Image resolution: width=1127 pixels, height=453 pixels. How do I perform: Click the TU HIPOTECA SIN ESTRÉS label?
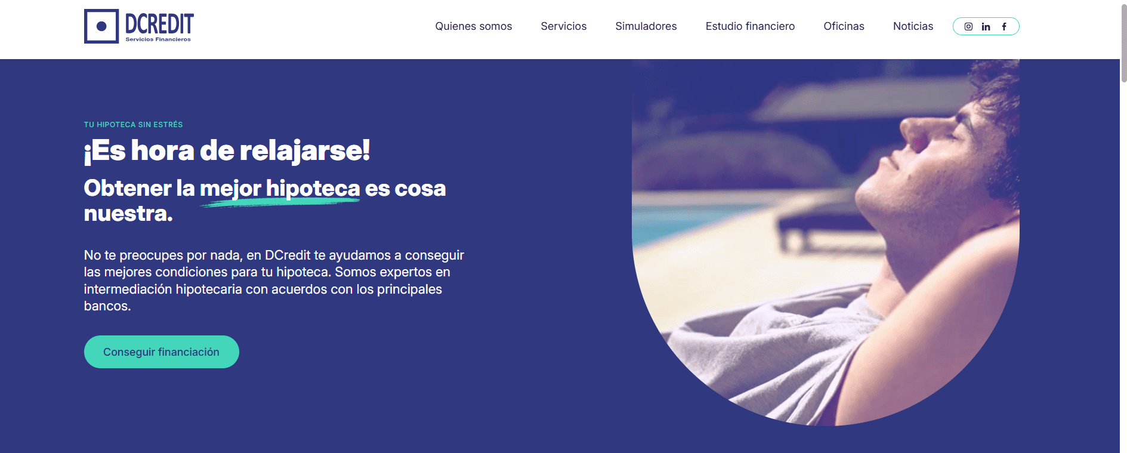point(133,125)
